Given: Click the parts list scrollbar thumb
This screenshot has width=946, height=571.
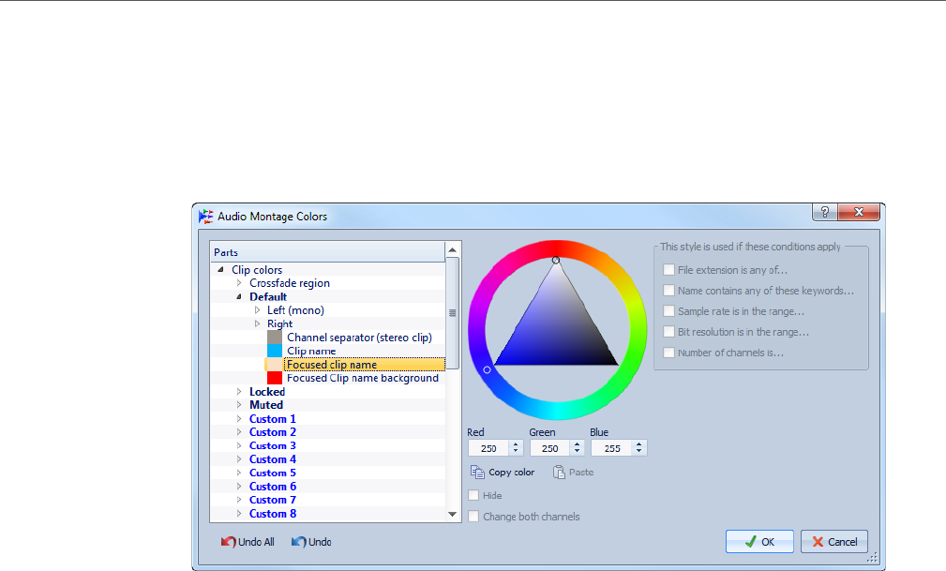Looking at the screenshot, I should (453, 313).
